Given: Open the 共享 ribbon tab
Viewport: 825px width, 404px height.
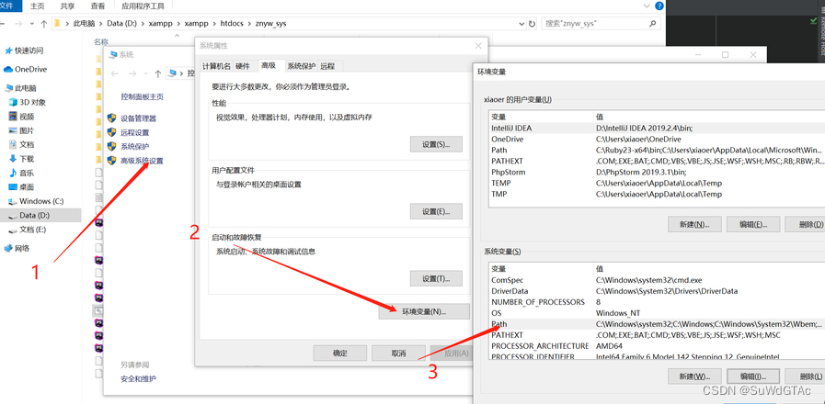Looking at the screenshot, I should click(x=67, y=6).
